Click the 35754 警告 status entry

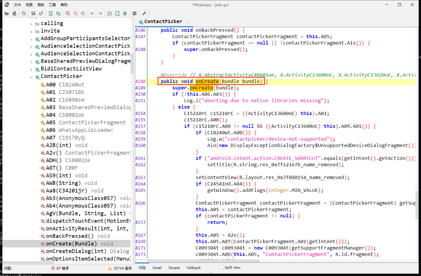point(120,268)
